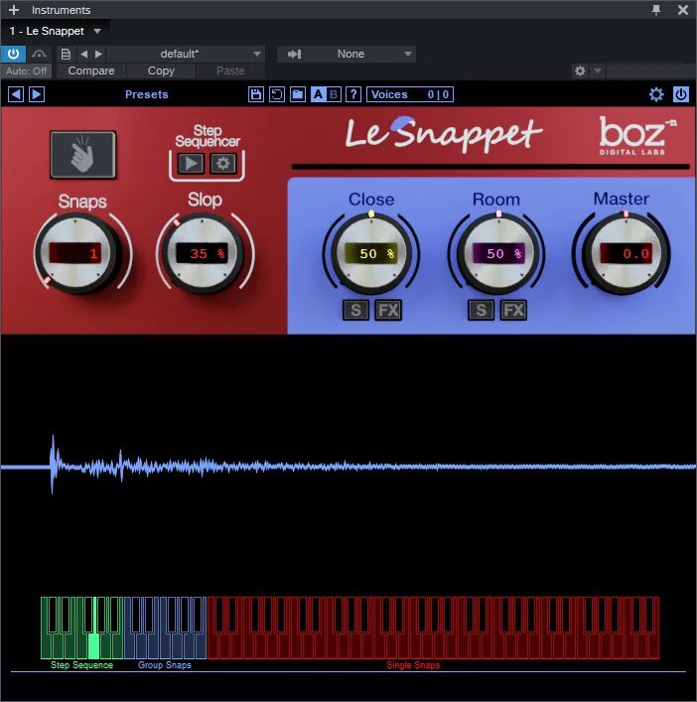Screen dimensions: 697x702
Task: Toggle FX for the Room mic
Action: pyautogui.click(x=513, y=310)
